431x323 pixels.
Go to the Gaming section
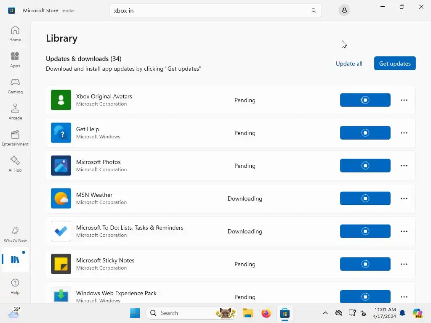click(15, 86)
